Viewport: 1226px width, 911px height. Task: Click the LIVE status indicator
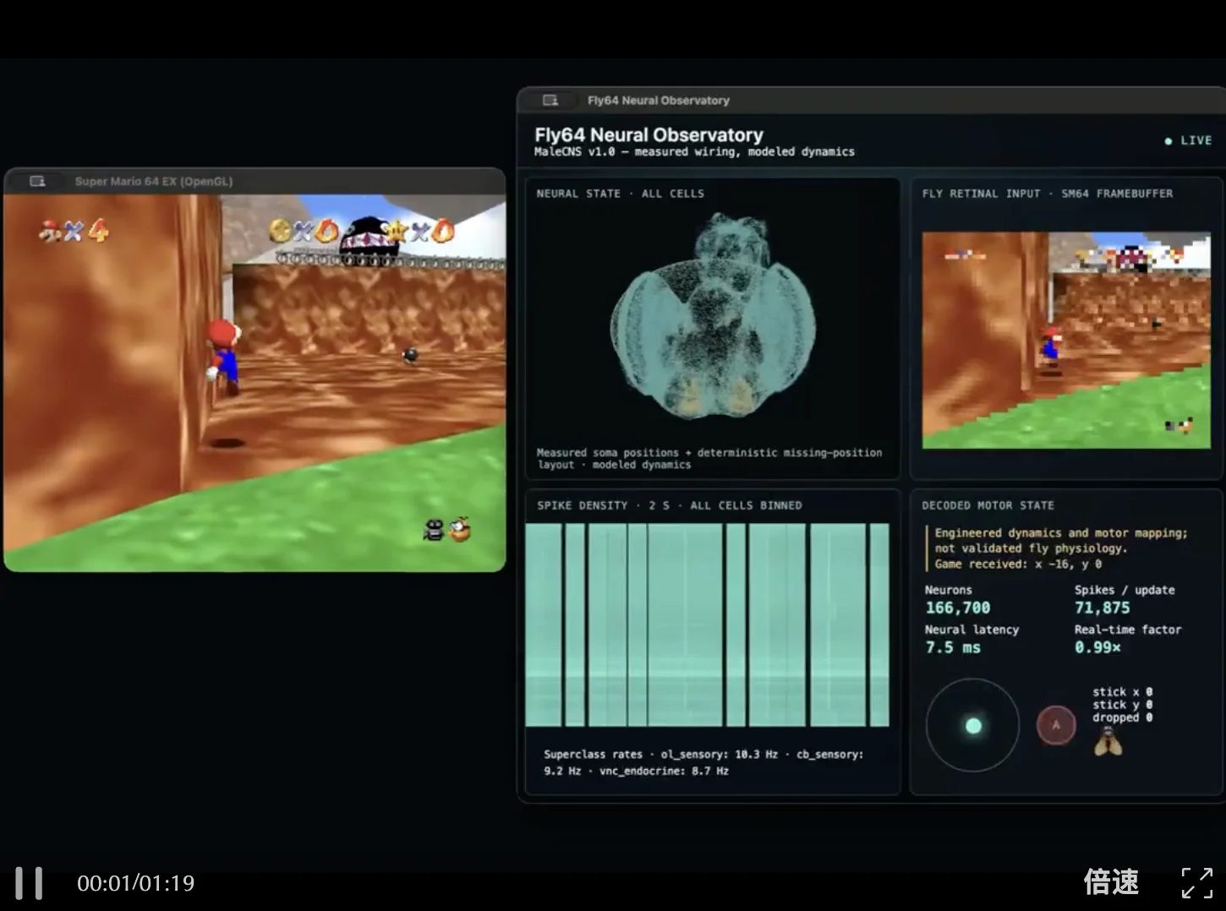click(x=1188, y=140)
